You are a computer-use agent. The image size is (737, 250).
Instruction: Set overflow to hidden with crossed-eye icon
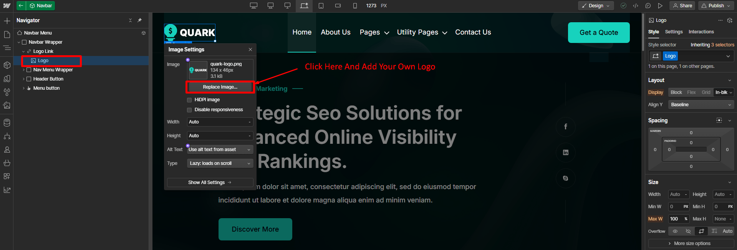pyautogui.click(x=688, y=231)
